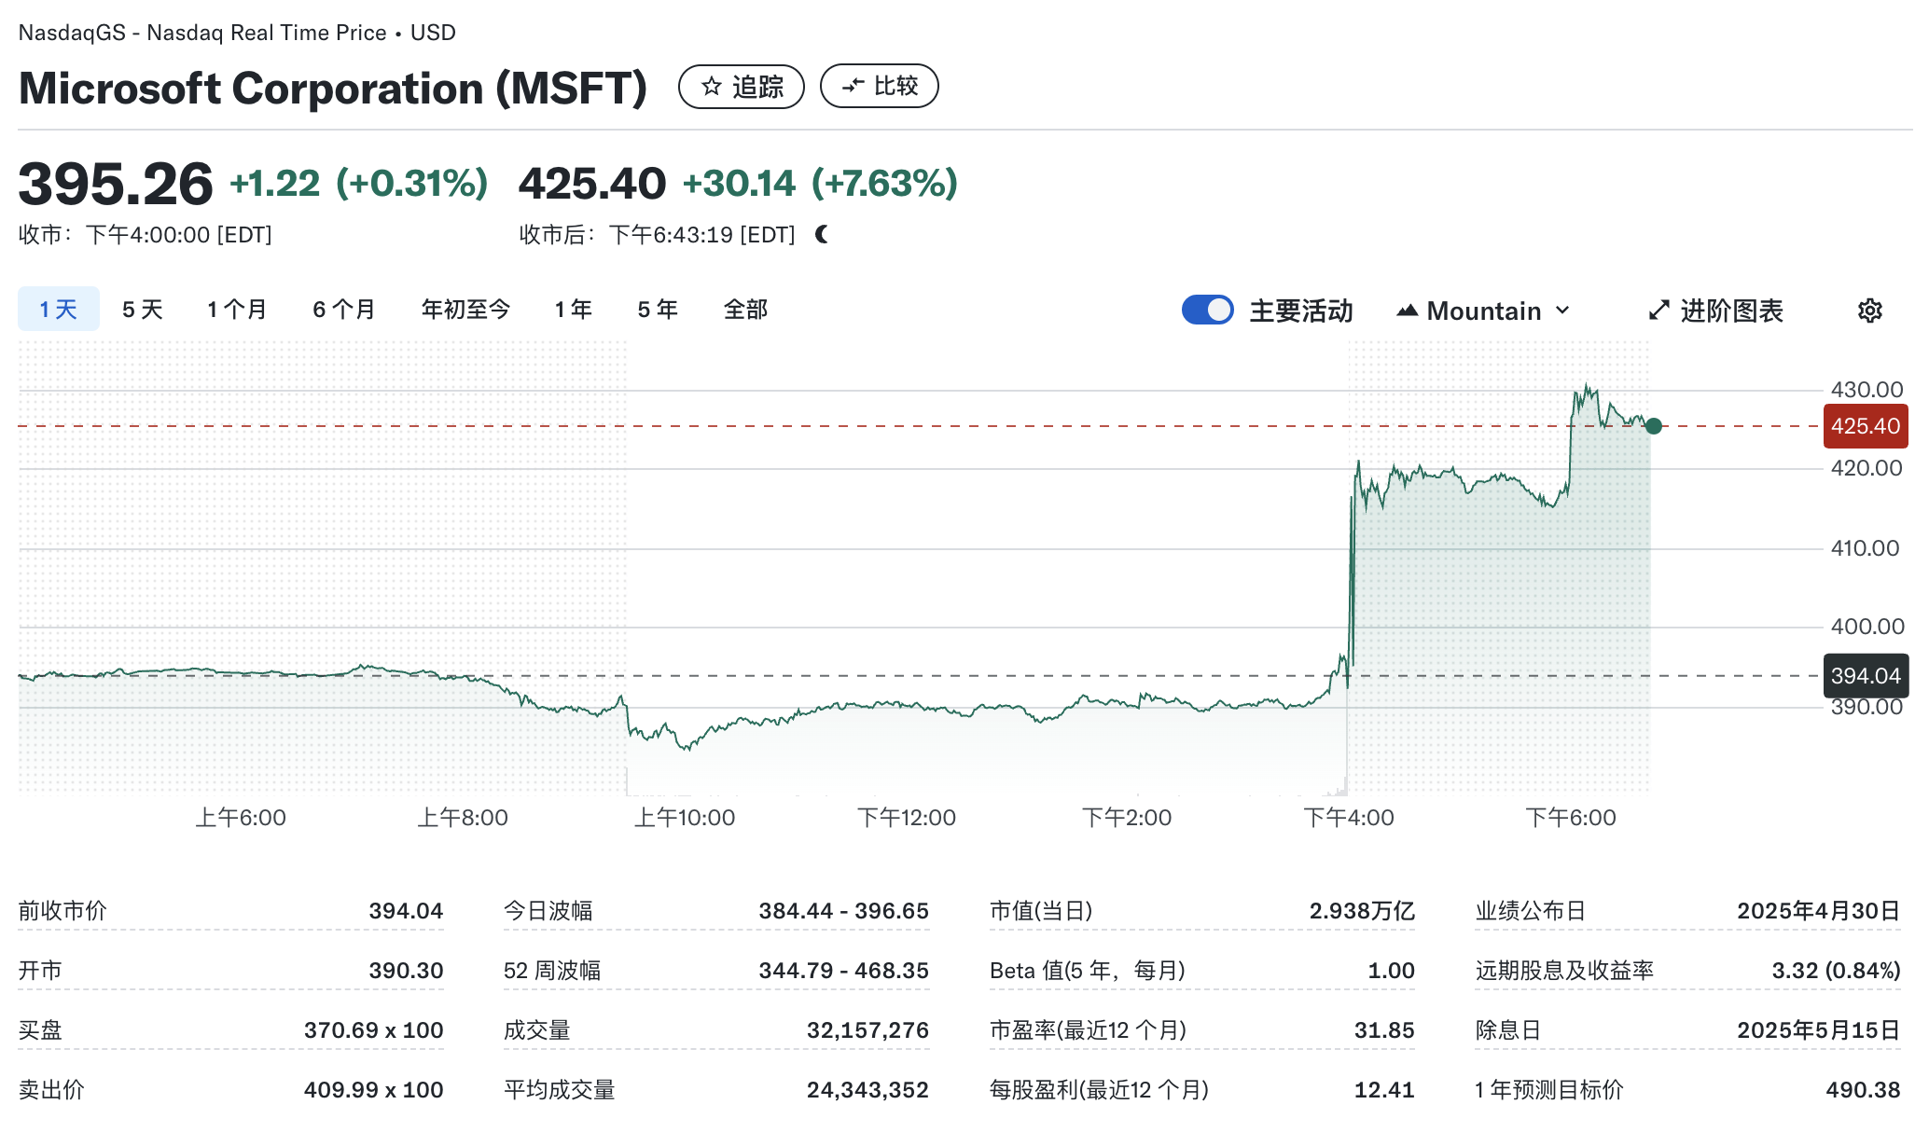
Task: Click the dark 394.04 previous close label
Action: 1866,676
